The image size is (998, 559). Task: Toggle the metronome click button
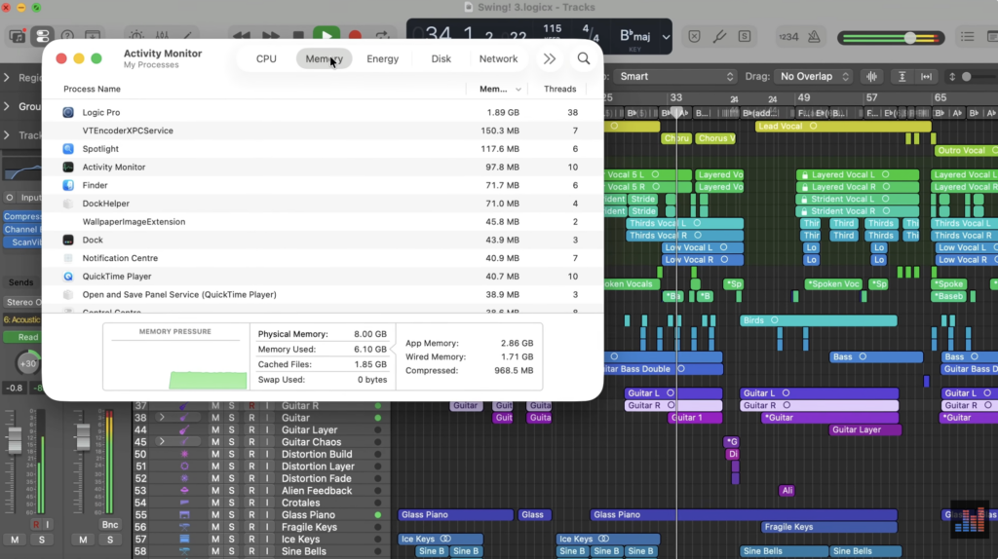click(x=814, y=36)
